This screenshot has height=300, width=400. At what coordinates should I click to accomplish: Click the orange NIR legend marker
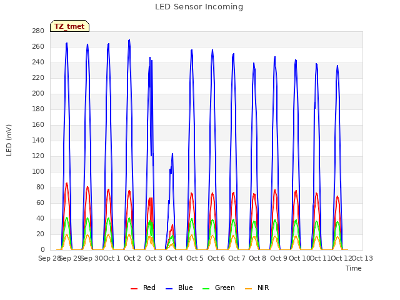click(x=248, y=289)
